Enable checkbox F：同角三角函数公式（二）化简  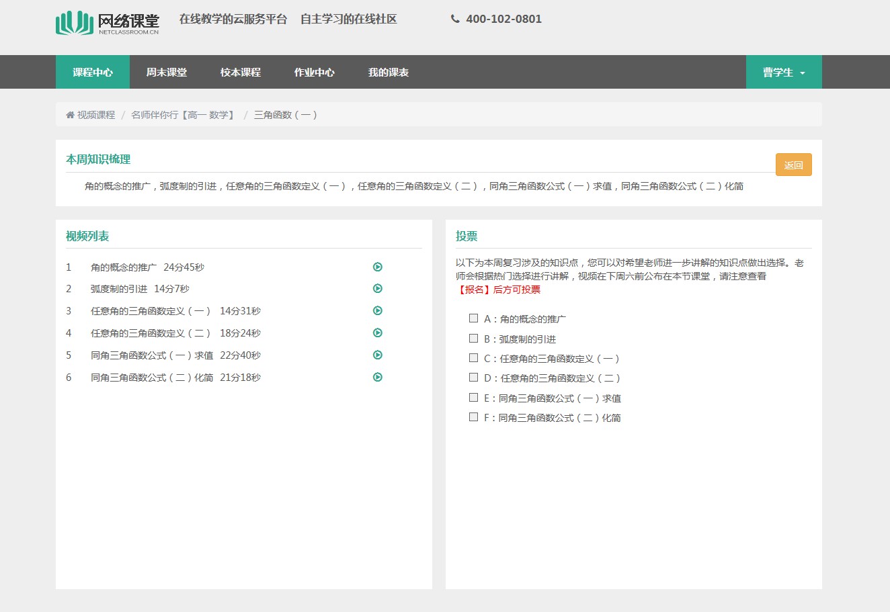click(474, 417)
